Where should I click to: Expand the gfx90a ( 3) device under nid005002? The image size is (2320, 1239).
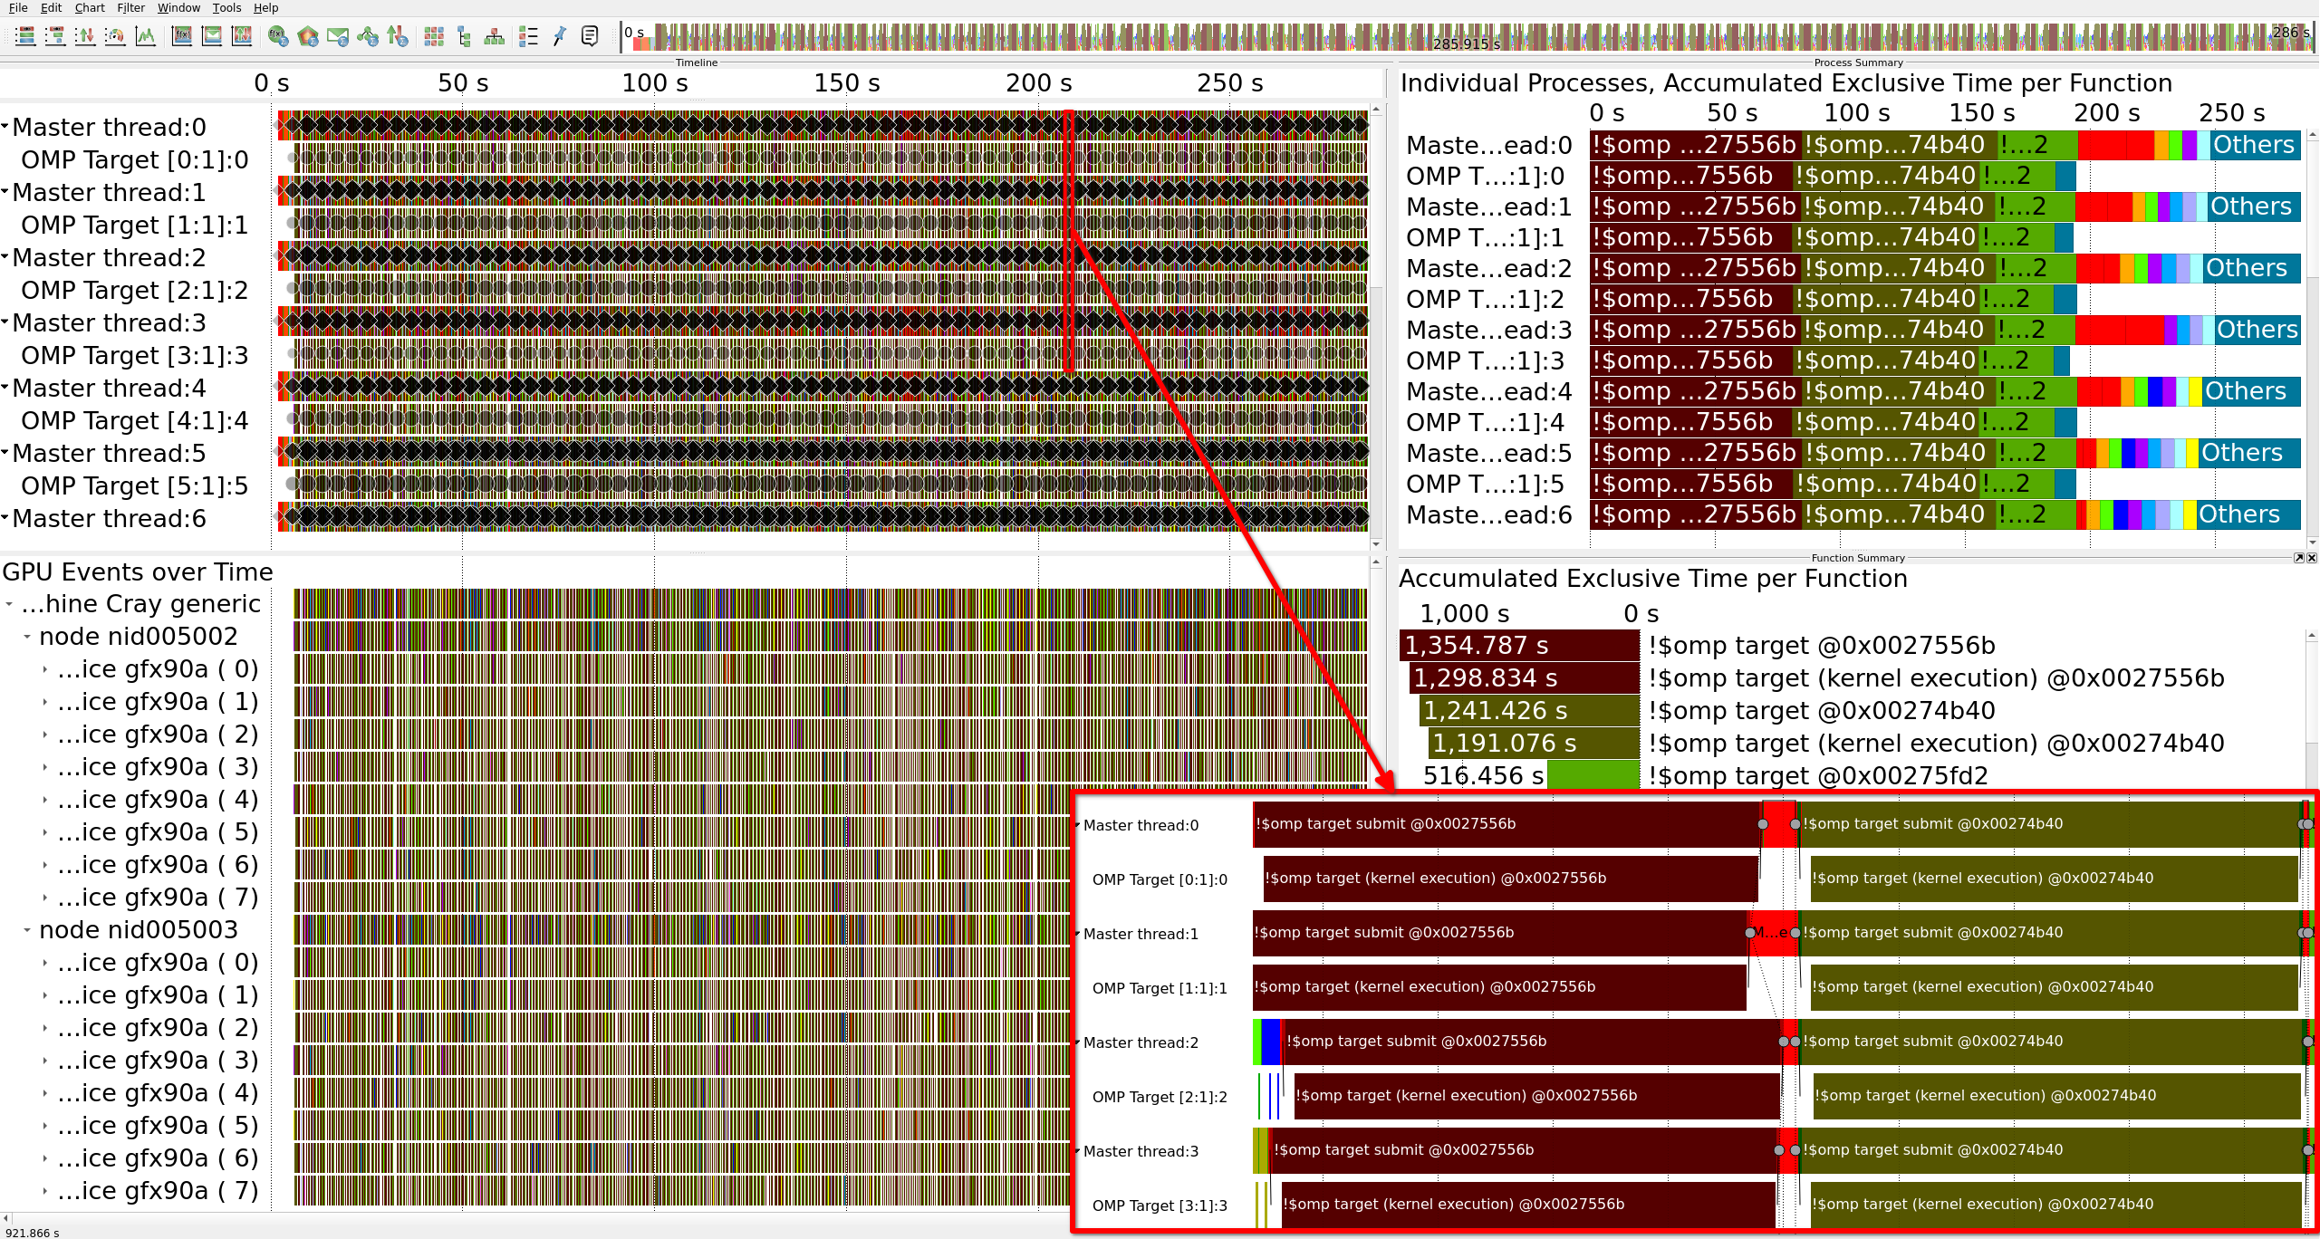coord(45,767)
